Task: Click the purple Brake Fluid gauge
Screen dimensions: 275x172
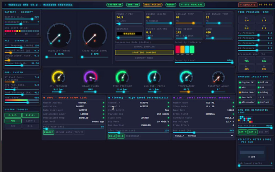Action: pyautogui.click(x=90, y=77)
